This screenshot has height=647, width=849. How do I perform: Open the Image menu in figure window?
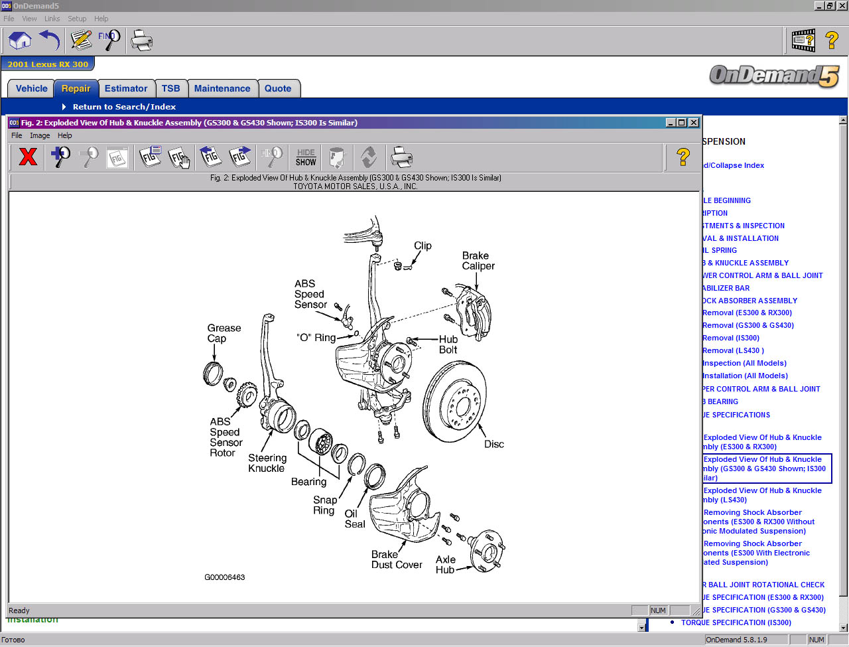pos(40,135)
